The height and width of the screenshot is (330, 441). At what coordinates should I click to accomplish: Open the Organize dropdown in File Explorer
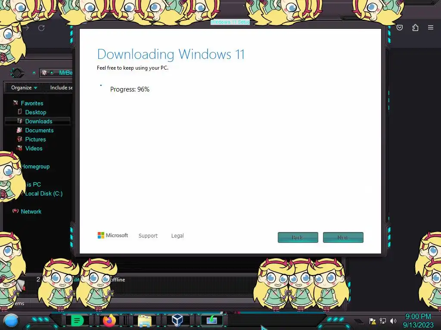(x=24, y=88)
